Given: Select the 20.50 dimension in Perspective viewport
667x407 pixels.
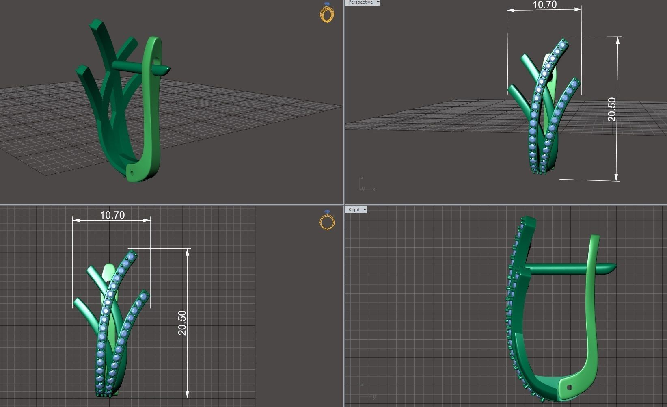Looking at the screenshot, I should click(x=612, y=109).
